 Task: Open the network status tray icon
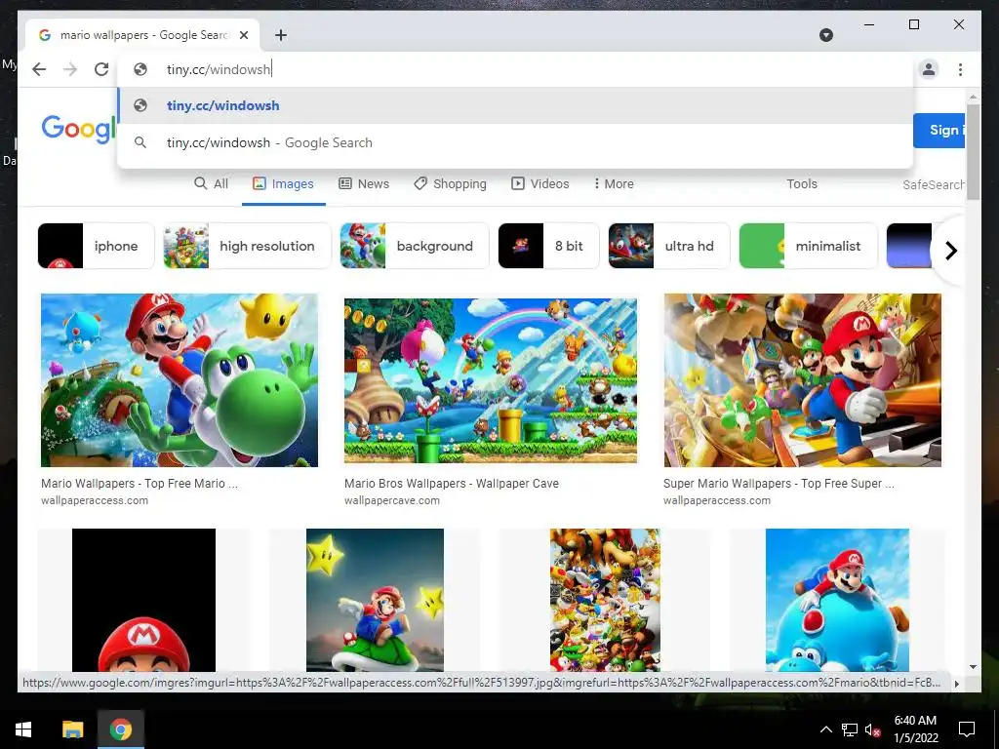pyautogui.click(x=850, y=729)
